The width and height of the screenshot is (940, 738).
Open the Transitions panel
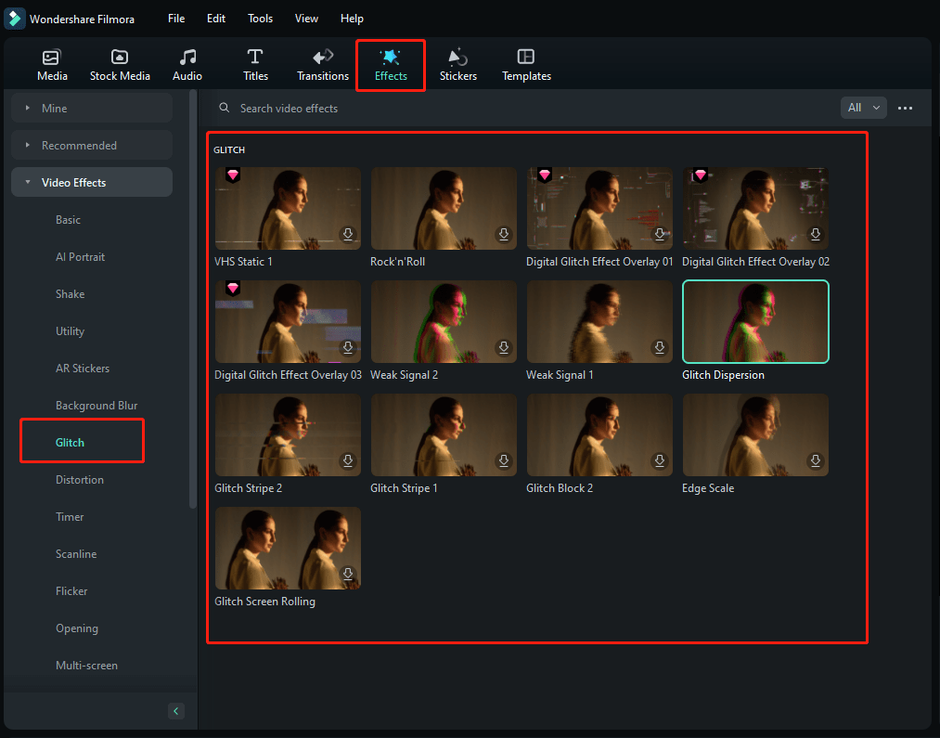[x=322, y=63]
